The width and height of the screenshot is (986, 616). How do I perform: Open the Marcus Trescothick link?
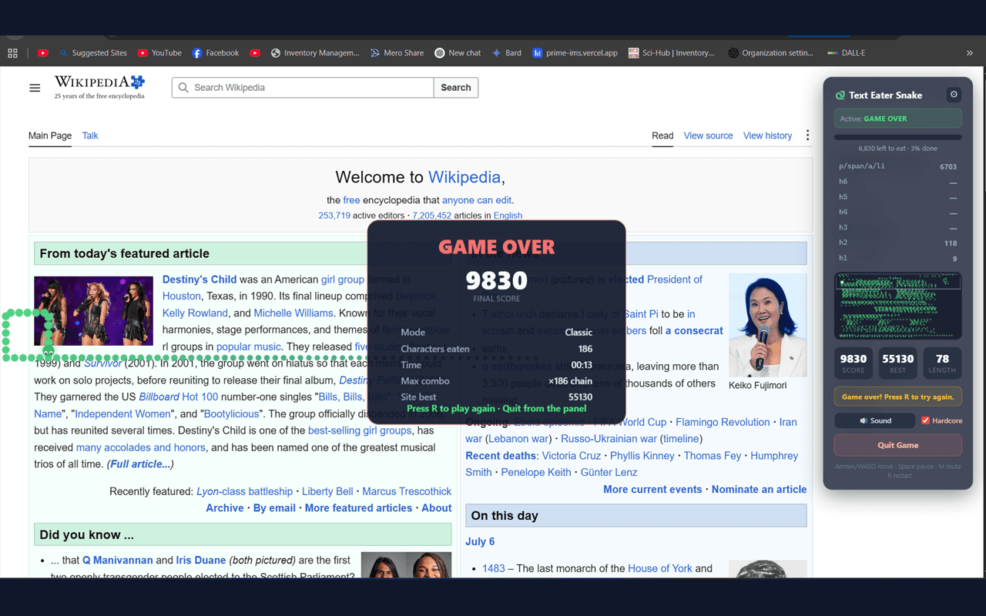(407, 491)
